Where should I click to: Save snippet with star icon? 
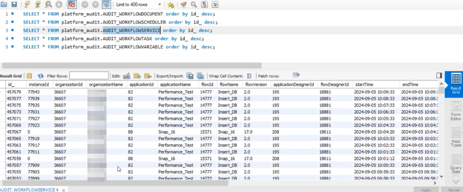tap(171, 4)
